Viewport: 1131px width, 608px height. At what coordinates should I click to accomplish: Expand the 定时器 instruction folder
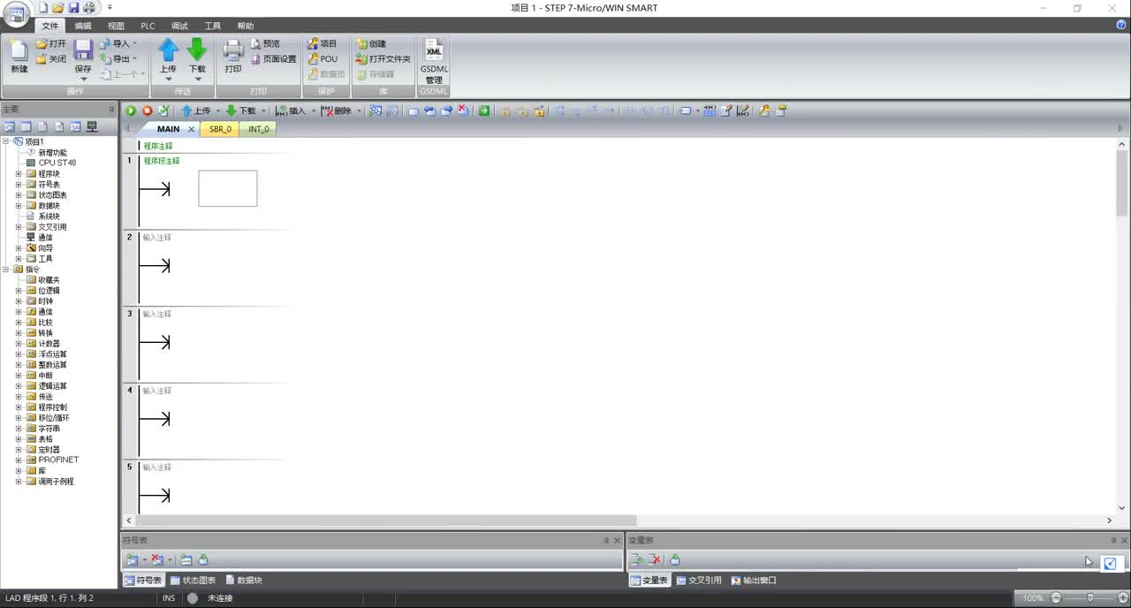click(19, 450)
